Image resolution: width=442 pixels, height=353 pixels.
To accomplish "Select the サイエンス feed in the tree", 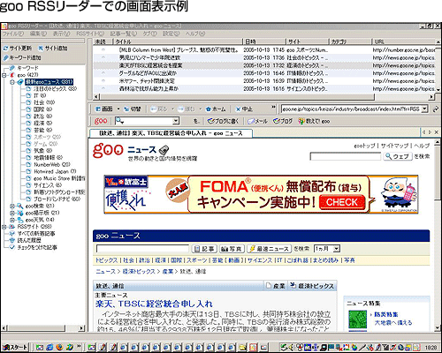I will pos(48,185).
